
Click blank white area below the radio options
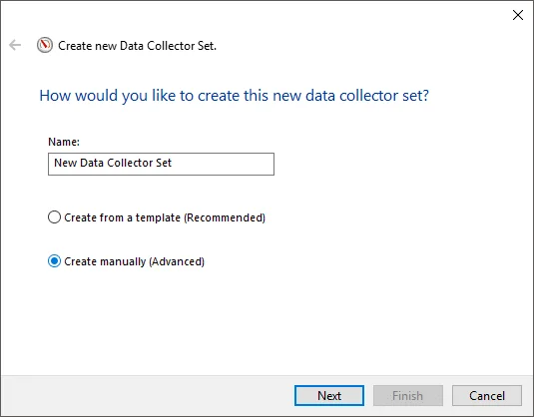click(266, 323)
